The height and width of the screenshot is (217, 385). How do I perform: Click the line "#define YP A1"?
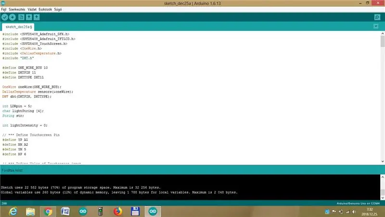15,140
